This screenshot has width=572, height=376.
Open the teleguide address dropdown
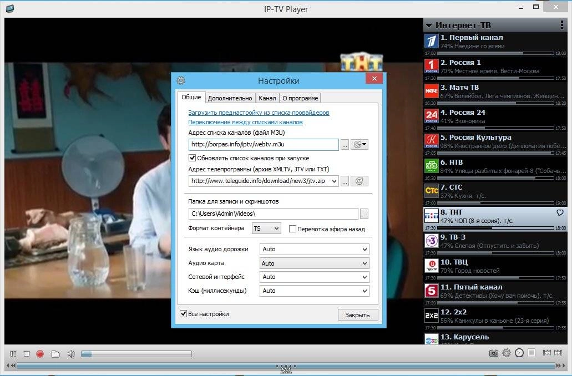334,181
